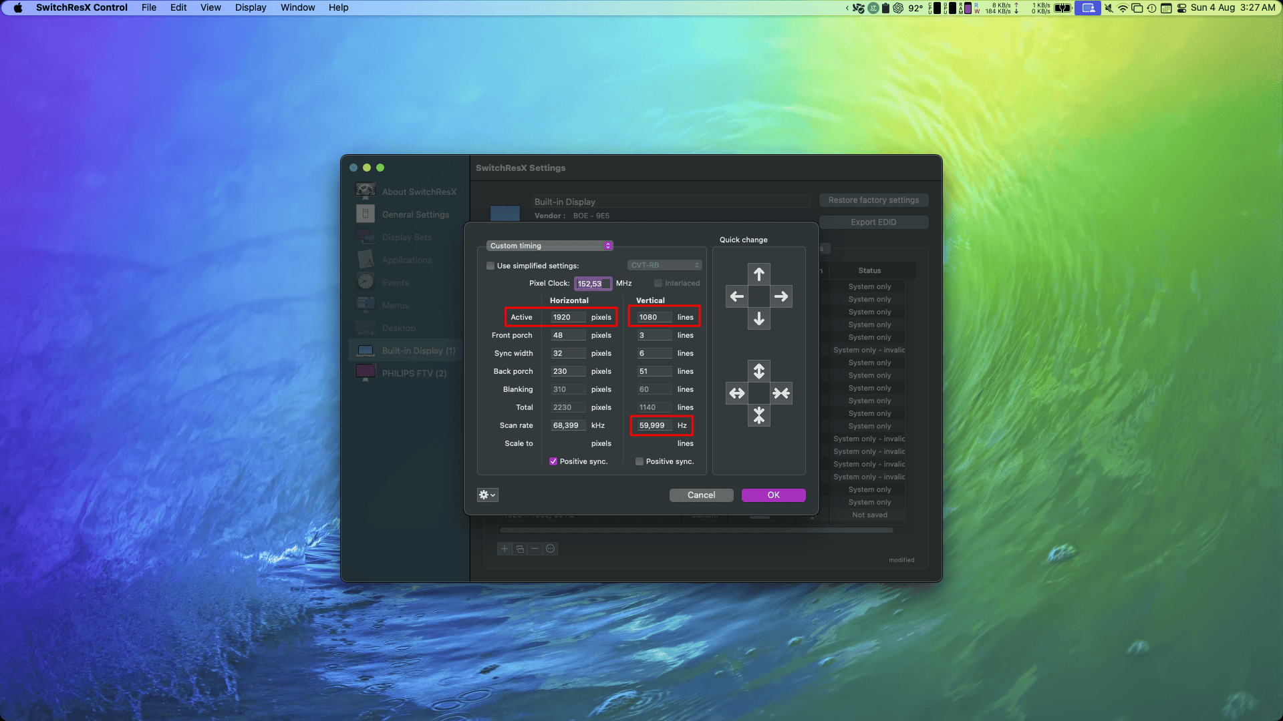Open the gear actions menu
This screenshot has width=1283, height=721.
tap(487, 495)
